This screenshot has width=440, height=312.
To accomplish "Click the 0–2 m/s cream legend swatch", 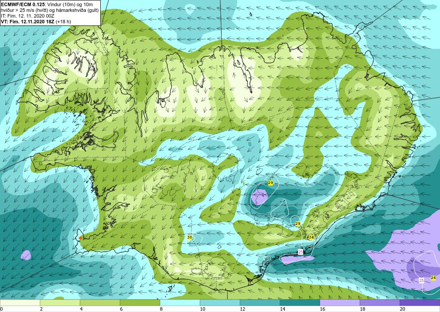I will pyautogui.click(x=20, y=302).
